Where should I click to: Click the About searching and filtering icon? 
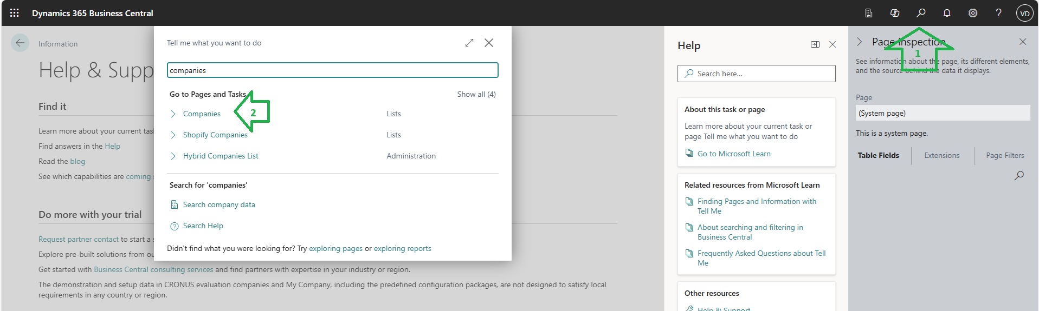pos(689,227)
